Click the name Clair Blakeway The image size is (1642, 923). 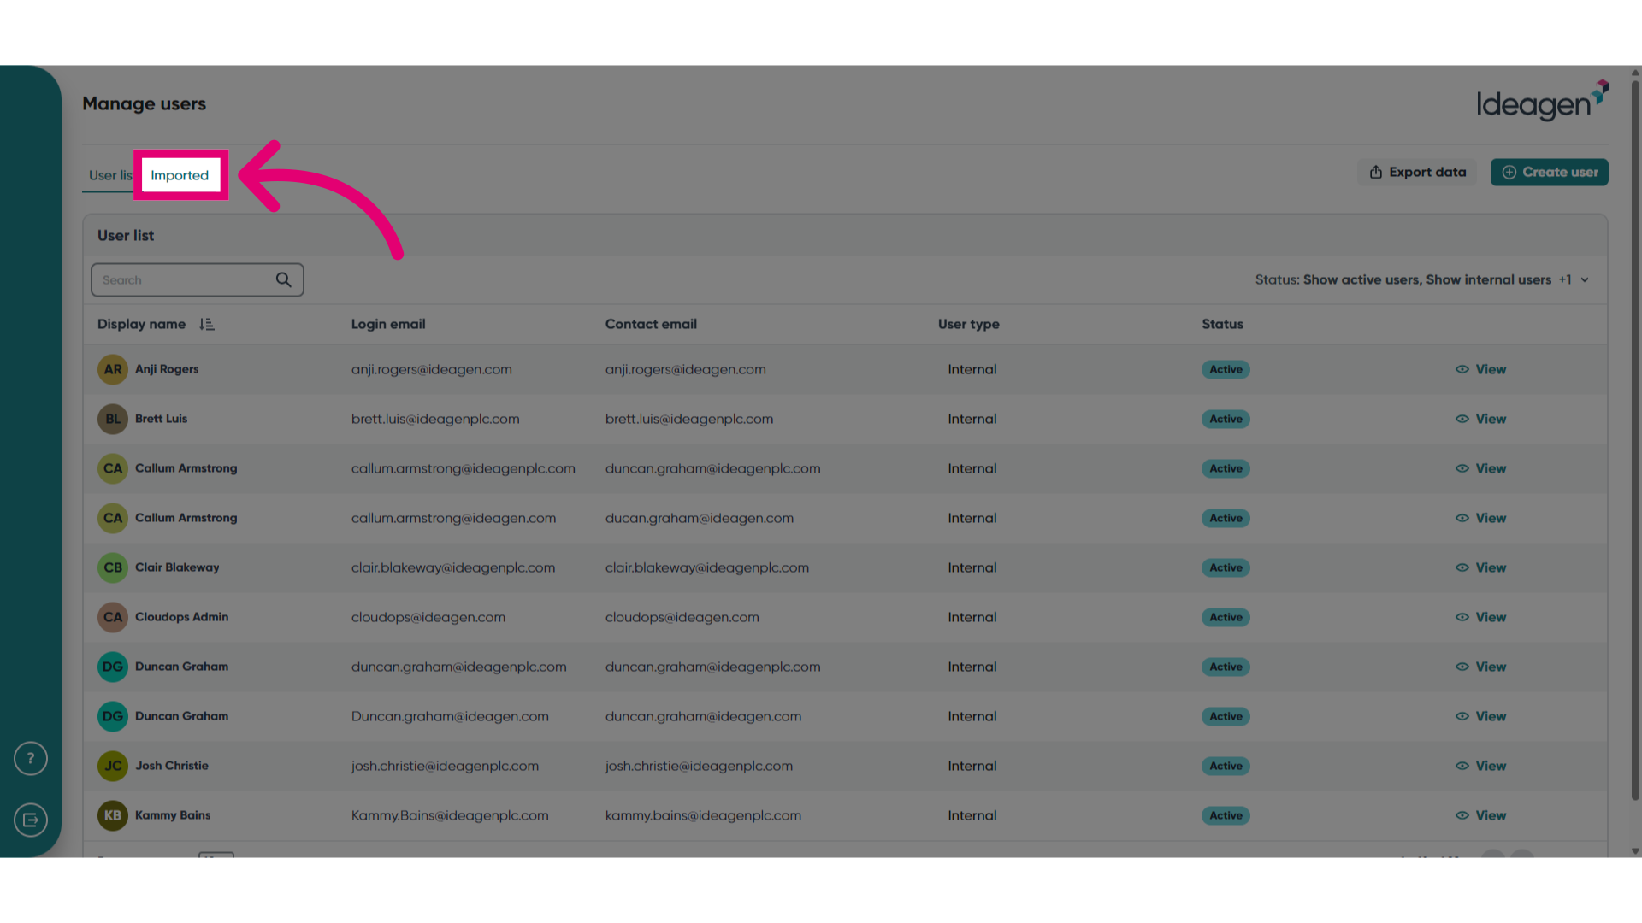coord(177,567)
